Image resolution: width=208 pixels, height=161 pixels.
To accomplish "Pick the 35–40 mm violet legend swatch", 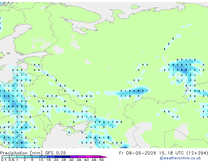I will [x=81, y=157].
